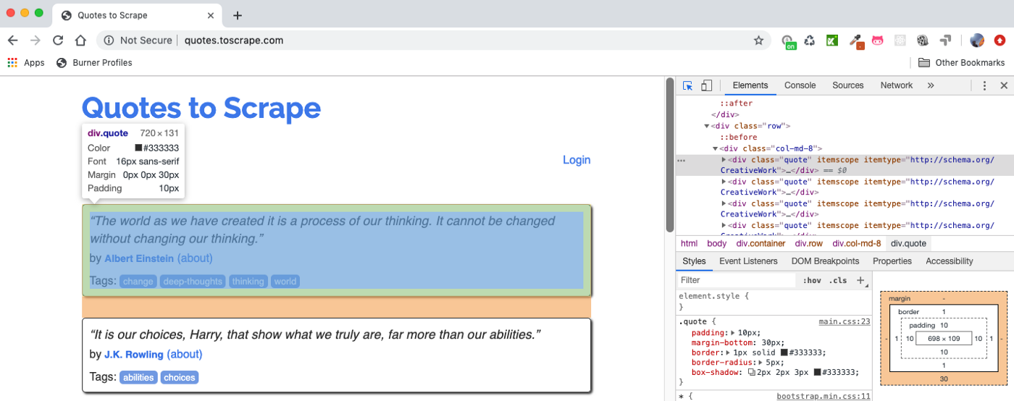1014x401 pixels.
Task: Activate the inspect element picker tool
Action: point(688,85)
